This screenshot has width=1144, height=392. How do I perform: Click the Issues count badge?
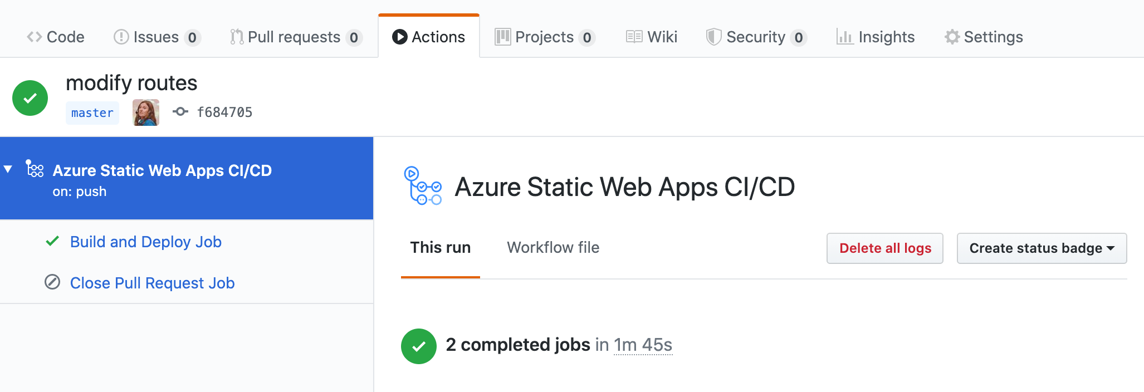(x=192, y=37)
